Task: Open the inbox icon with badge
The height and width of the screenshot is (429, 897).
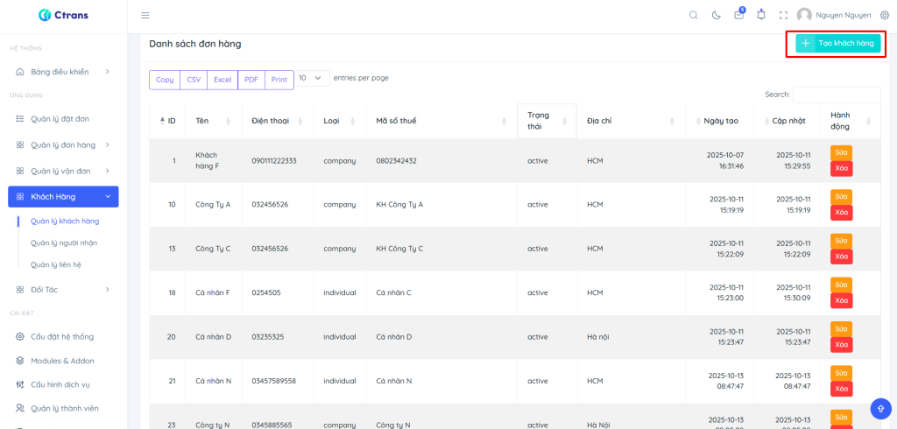Action: (x=738, y=15)
